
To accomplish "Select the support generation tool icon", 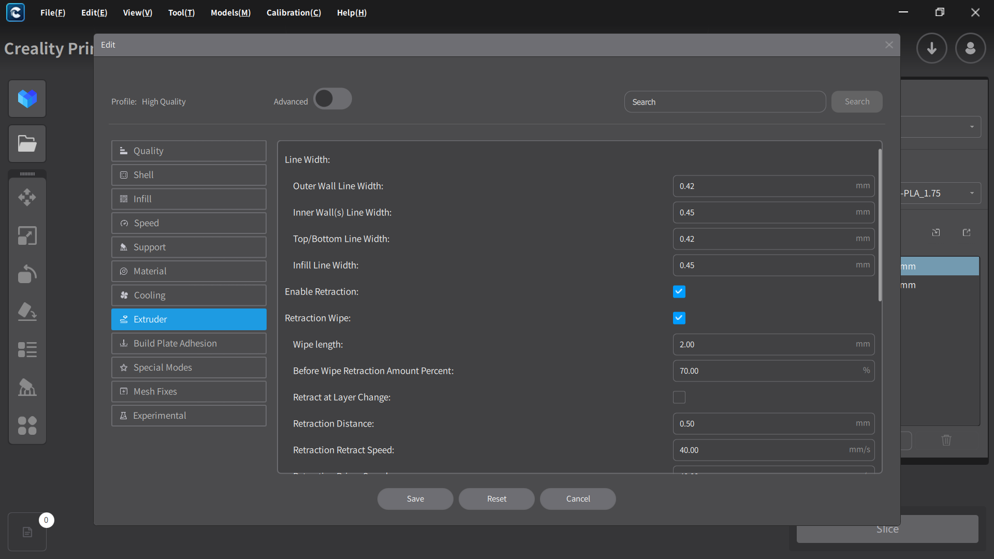I will tap(27, 388).
